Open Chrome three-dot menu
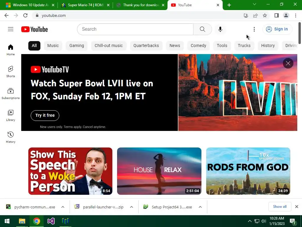Viewport: 302px width, 227px height. [x=296, y=15]
